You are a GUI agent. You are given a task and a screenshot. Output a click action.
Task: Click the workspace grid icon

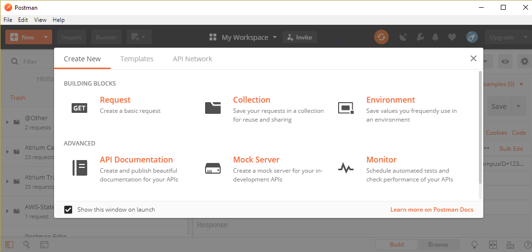coord(213,37)
